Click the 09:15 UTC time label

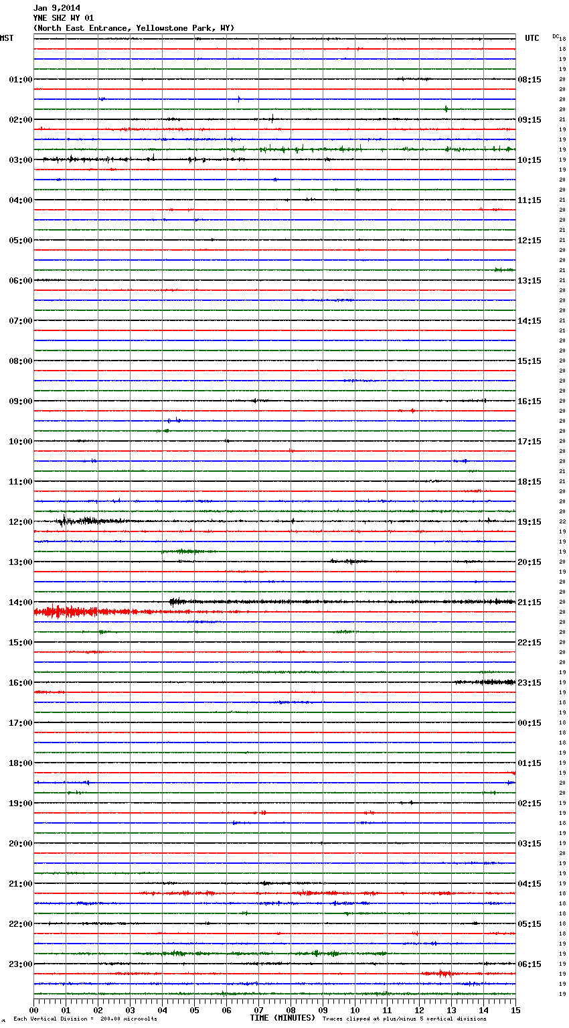pos(530,120)
